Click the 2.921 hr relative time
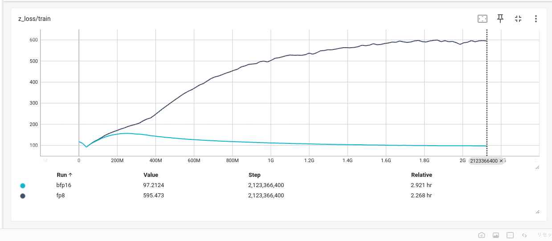Viewport: 552px width, 241px height. (421, 185)
